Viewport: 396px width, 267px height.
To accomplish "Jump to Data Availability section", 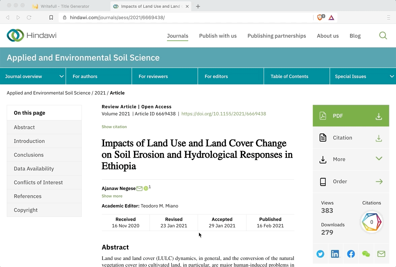I will [x=44, y=169].
